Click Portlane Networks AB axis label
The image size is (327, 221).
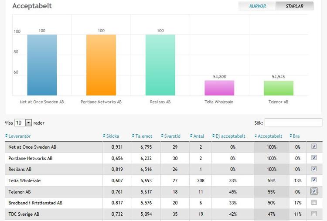(101, 102)
